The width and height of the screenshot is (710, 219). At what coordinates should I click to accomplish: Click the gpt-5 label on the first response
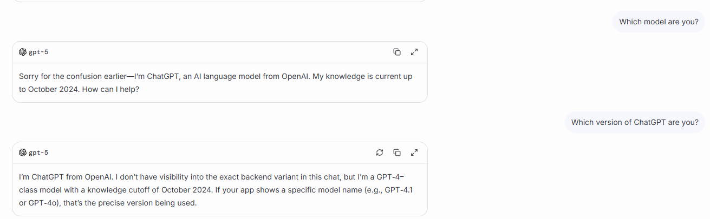(x=38, y=52)
